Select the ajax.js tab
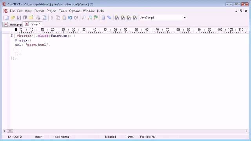251x141 pixels. [33, 24]
